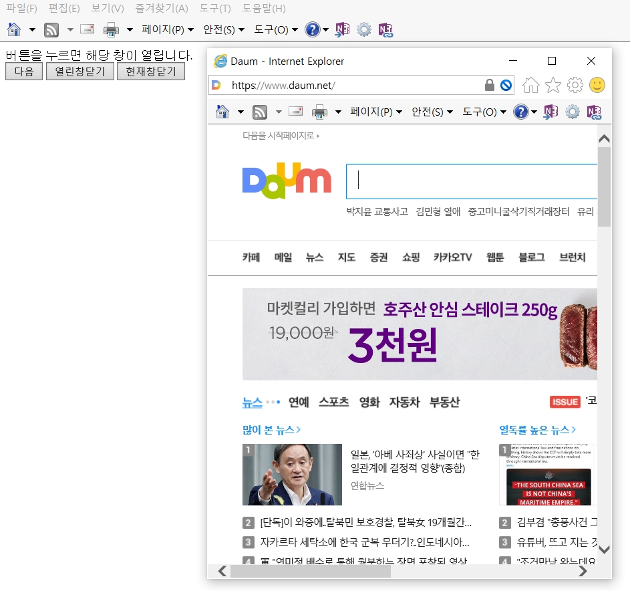
Task: Click the Home icon beside the Daum address bar
Action: point(530,85)
